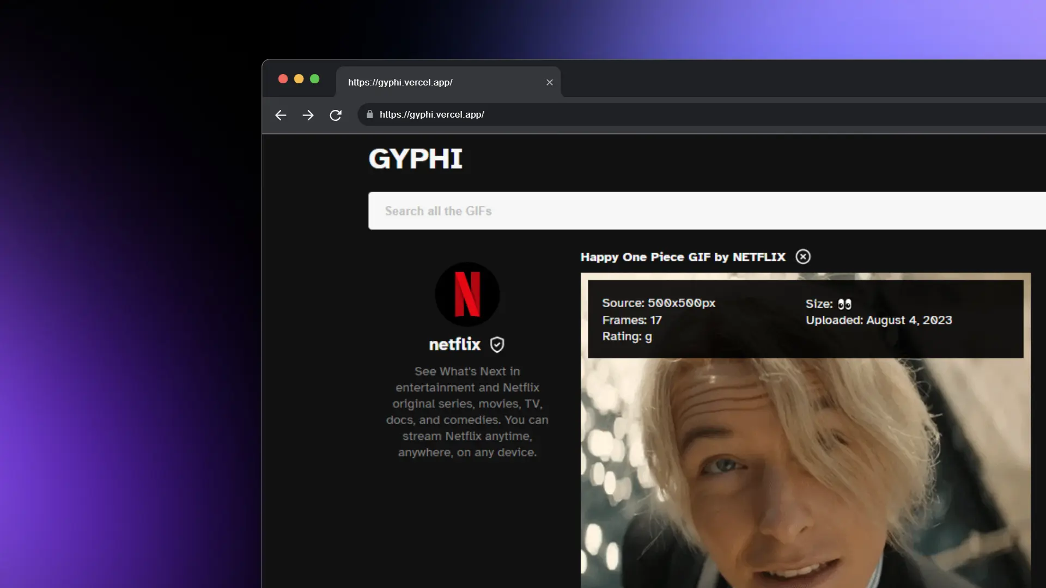Reload the gyphi.vercel.app page
The height and width of the screenshot is (588, 1046).
[x=336, y=115]
